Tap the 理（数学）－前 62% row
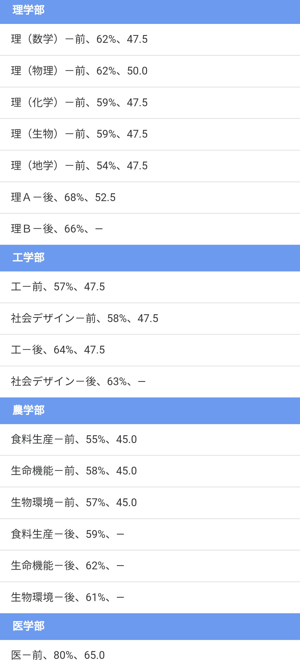300x670 pixels. 150,39
